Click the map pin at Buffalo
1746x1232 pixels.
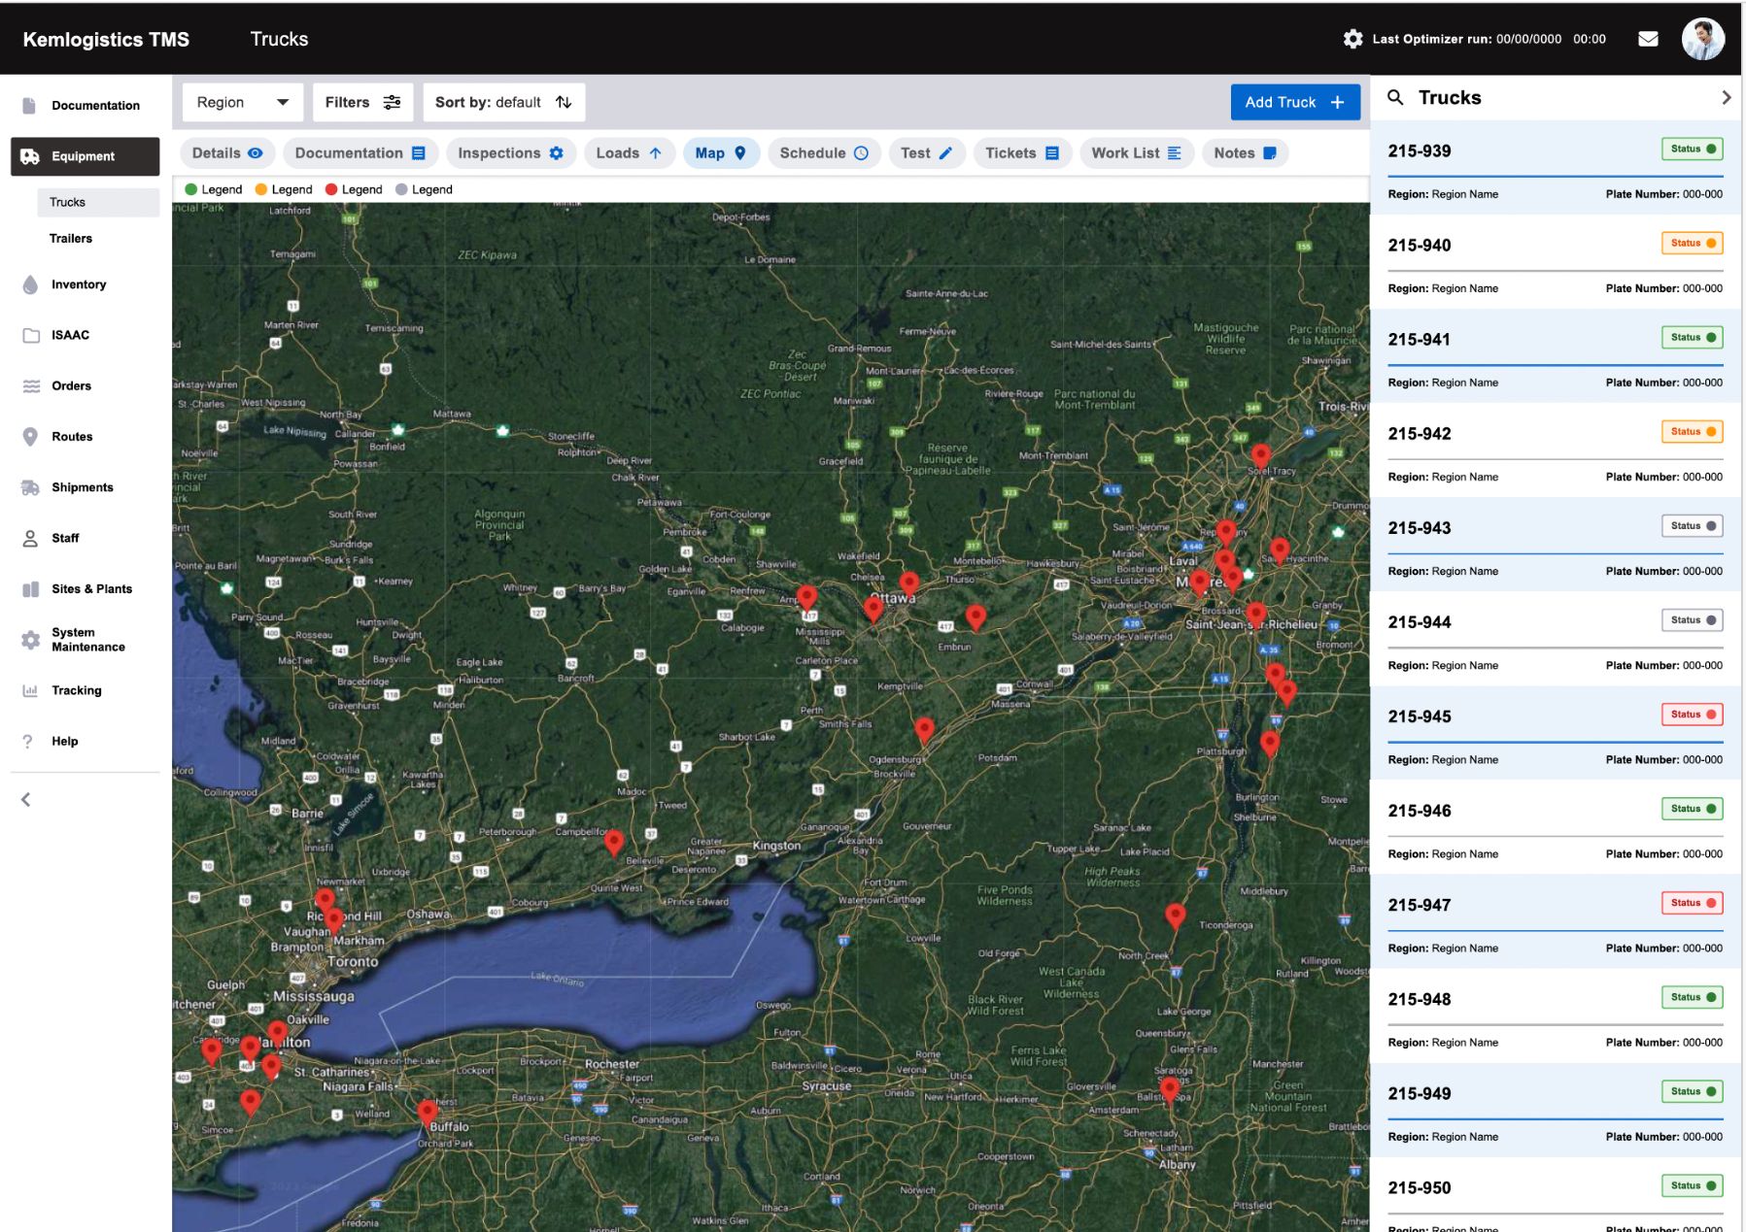click(427, 1113)
